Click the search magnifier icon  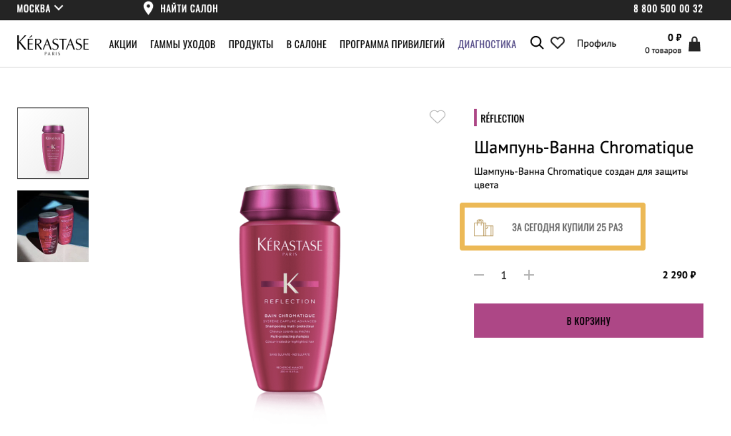coord(537,43)
